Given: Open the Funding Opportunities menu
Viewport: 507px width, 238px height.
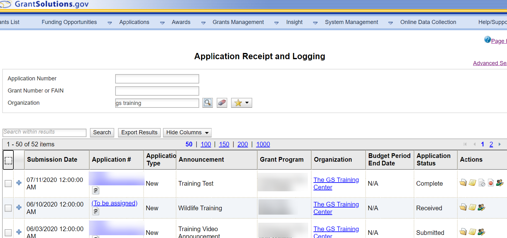Looking at the screenshot, I should coord(69,22).
